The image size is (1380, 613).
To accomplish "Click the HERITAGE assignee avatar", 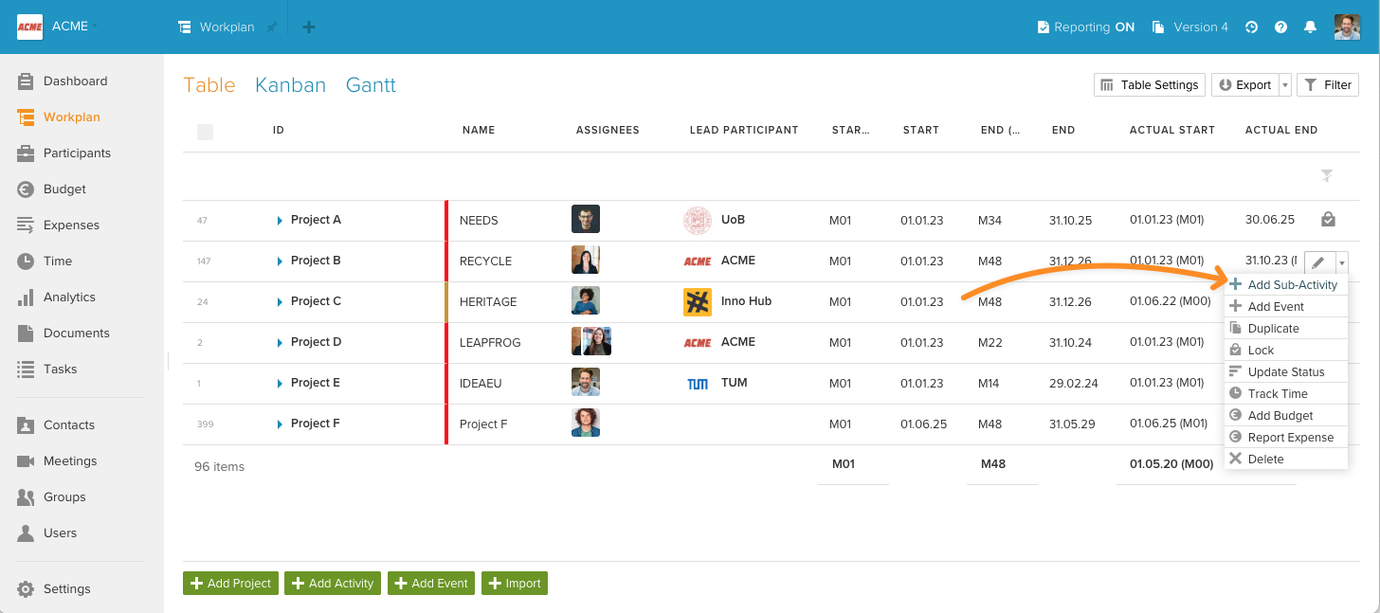I will point(586,301).
